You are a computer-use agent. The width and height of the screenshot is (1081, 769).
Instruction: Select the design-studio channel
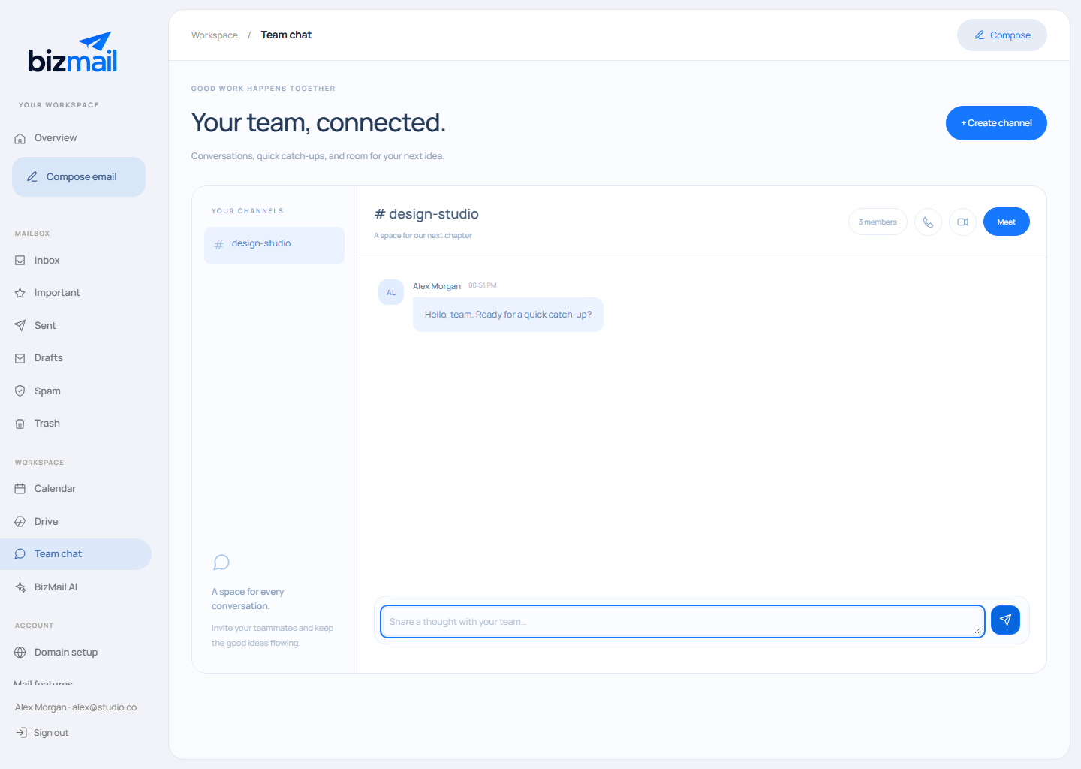point(274,246)
